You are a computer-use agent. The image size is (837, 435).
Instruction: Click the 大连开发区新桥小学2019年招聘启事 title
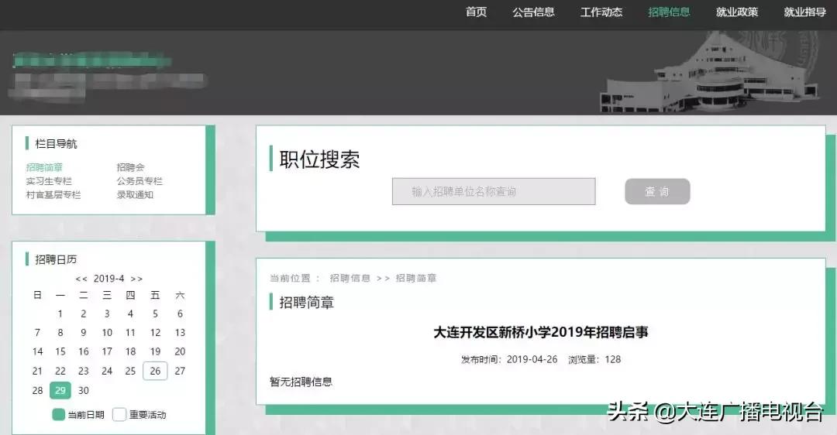point(541,332)
